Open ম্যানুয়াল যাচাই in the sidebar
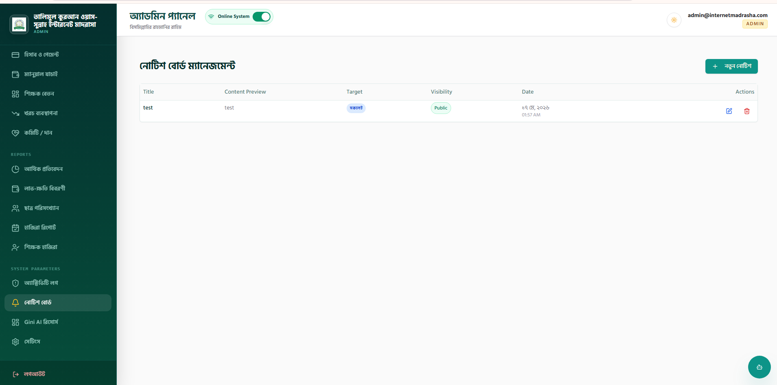777x385 pixels. tap(58, 74)
